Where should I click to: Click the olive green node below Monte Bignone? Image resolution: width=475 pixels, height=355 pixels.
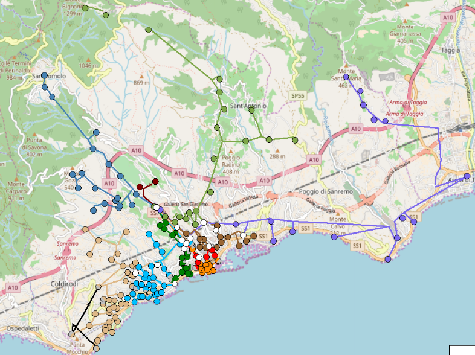click(x=85, y=8)
